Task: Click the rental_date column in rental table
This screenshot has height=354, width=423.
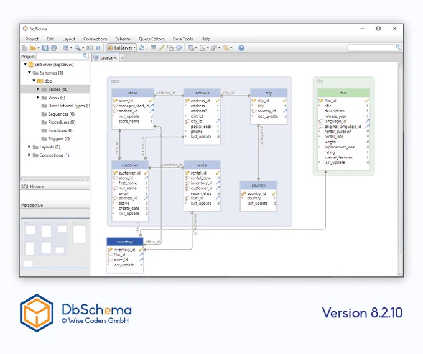Action: 202,178
